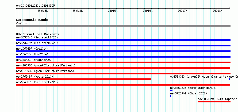This screenshot has height=112, width=238.
Task: Click the blue bar under nsv6537395
Action: pos(123,46)
